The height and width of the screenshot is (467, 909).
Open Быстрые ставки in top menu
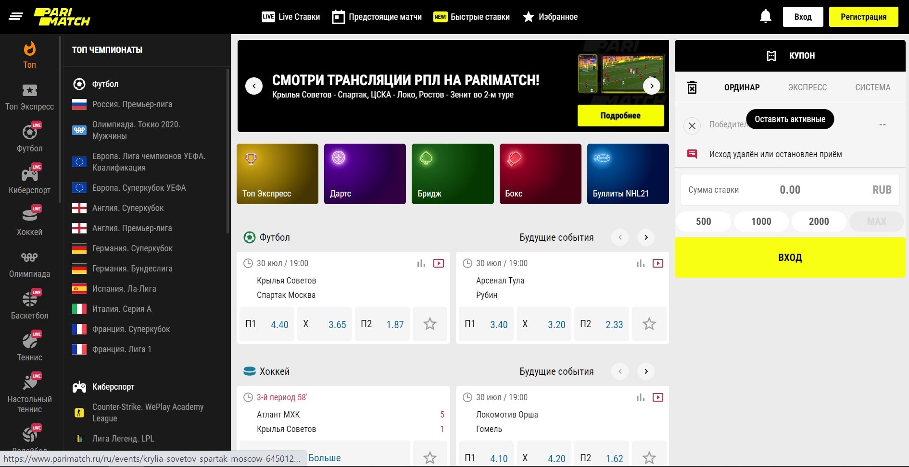(472, 17)
